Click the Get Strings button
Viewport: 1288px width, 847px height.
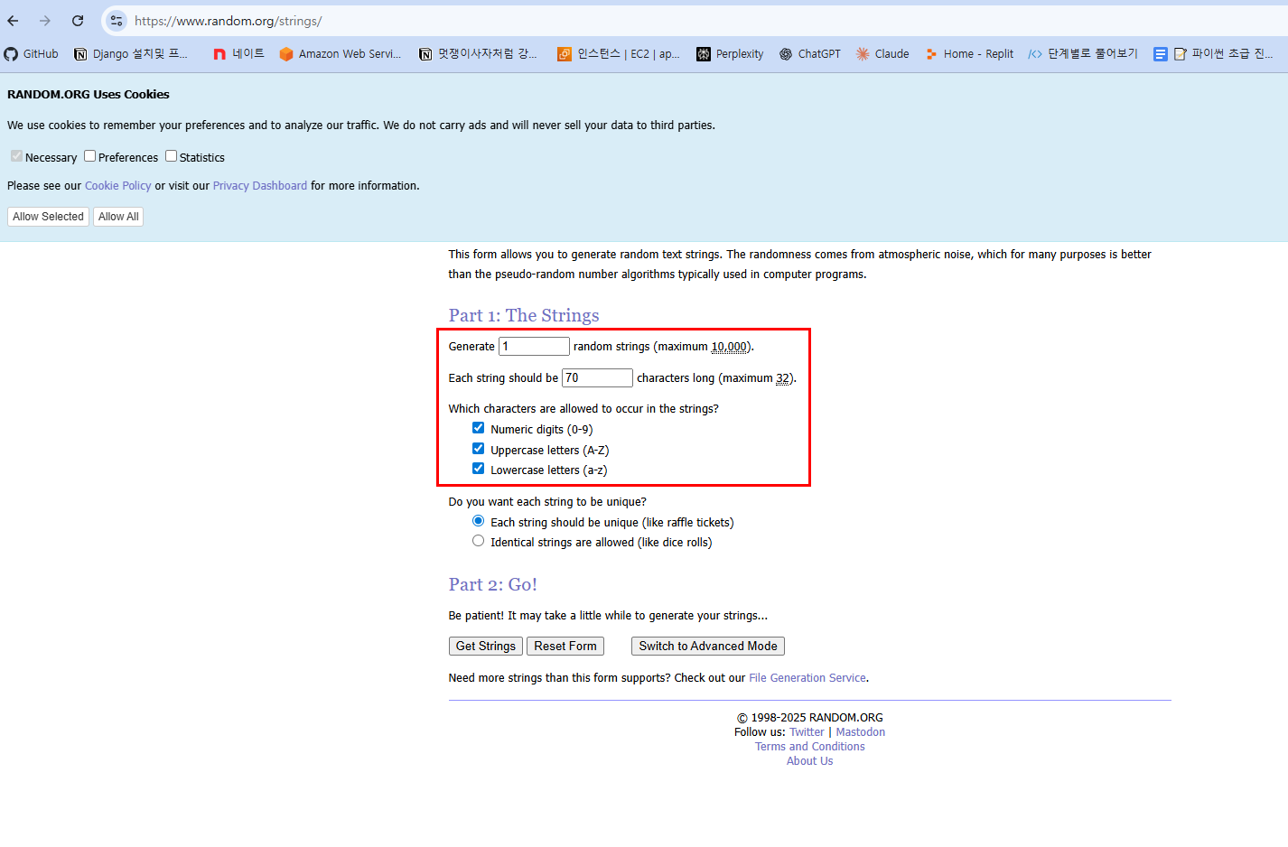click(x=486, y=647)
